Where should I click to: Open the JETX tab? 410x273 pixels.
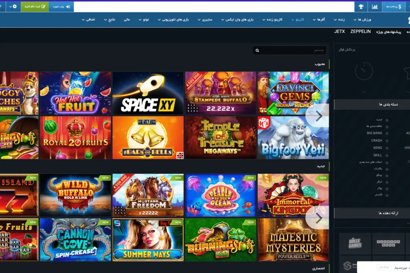(339, 32)
